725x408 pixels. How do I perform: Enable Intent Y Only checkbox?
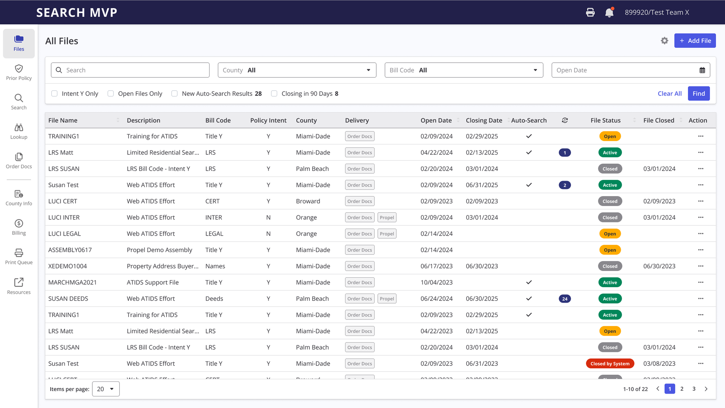(55, 94)
